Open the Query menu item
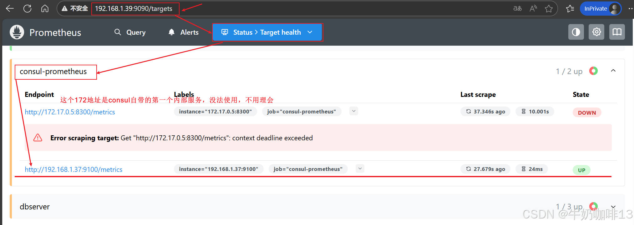 [x=130, y=32]
